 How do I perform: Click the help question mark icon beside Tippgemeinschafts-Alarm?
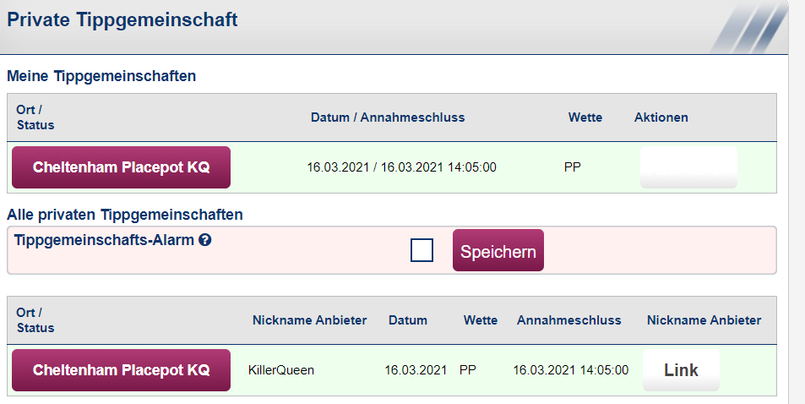tap(205, 240)
